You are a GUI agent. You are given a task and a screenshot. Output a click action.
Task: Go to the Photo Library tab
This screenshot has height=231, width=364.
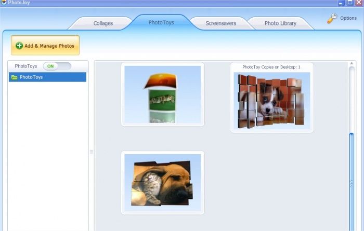[280, 23]
